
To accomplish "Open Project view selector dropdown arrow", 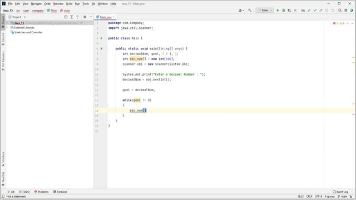I will (24, 17).
